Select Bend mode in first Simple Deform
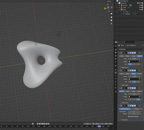 pyautogui.click(x=128, y=56)
